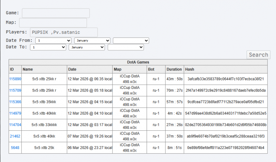Click bot 'ru-1' in row 5648
The image size is (276, 162).
coord(156,148)
